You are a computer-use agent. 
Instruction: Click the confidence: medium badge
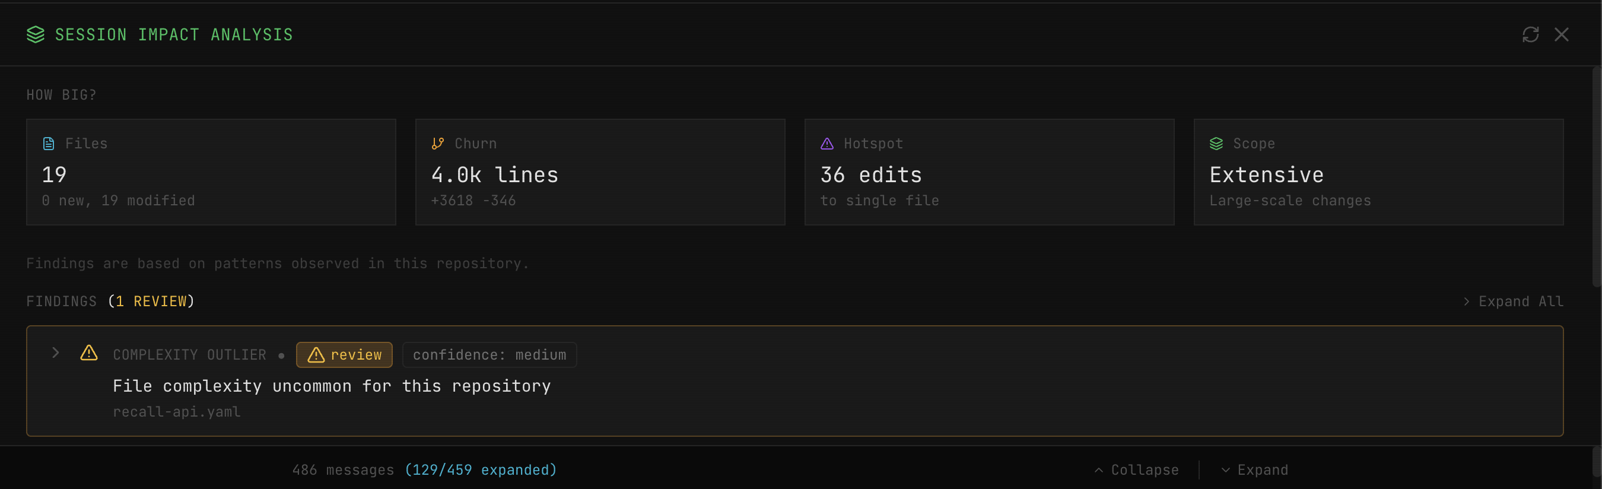pyautogui.click(x=489, y=355)
